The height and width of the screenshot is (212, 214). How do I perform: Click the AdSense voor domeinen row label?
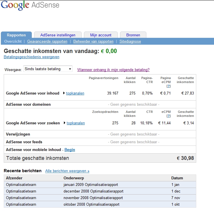pos(28,104)
